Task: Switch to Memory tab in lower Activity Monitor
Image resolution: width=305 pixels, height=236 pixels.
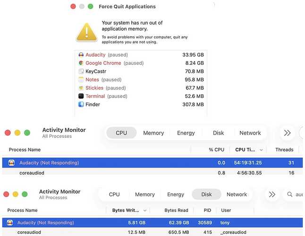Action: tap(145, 194)
